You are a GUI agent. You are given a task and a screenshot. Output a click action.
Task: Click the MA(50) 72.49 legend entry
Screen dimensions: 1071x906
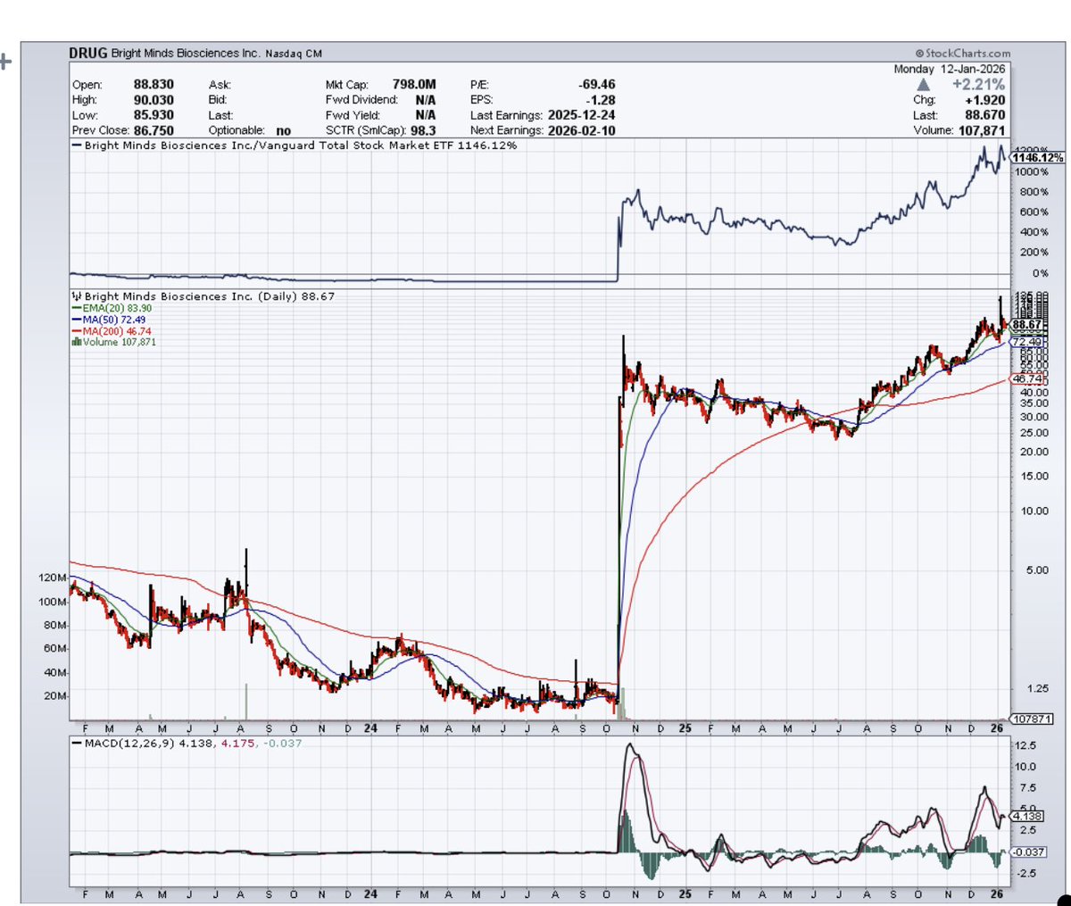[108, 320]
